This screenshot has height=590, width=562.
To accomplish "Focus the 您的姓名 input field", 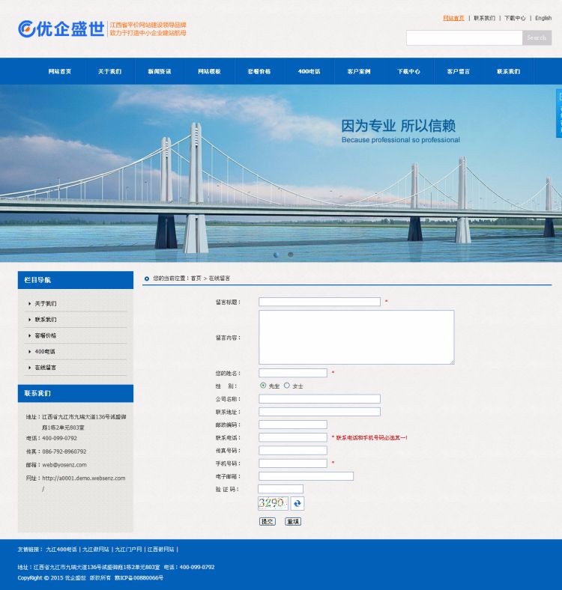I will pyautogui.click(x=293, y=373).
